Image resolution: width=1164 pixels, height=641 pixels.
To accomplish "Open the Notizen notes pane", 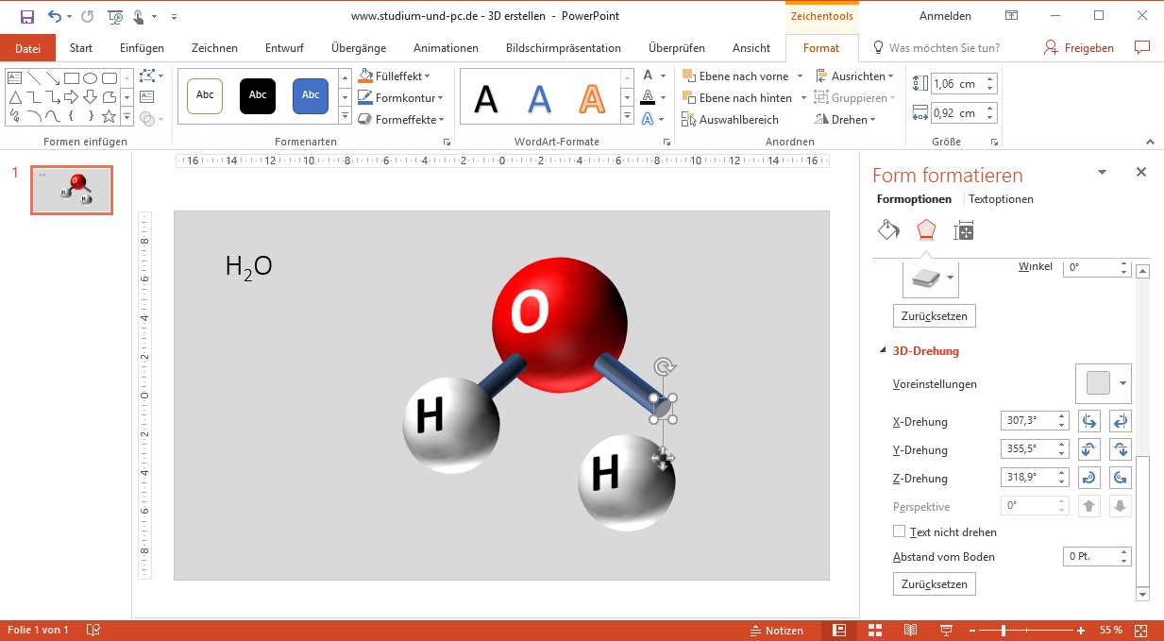I will click(776, 631).
